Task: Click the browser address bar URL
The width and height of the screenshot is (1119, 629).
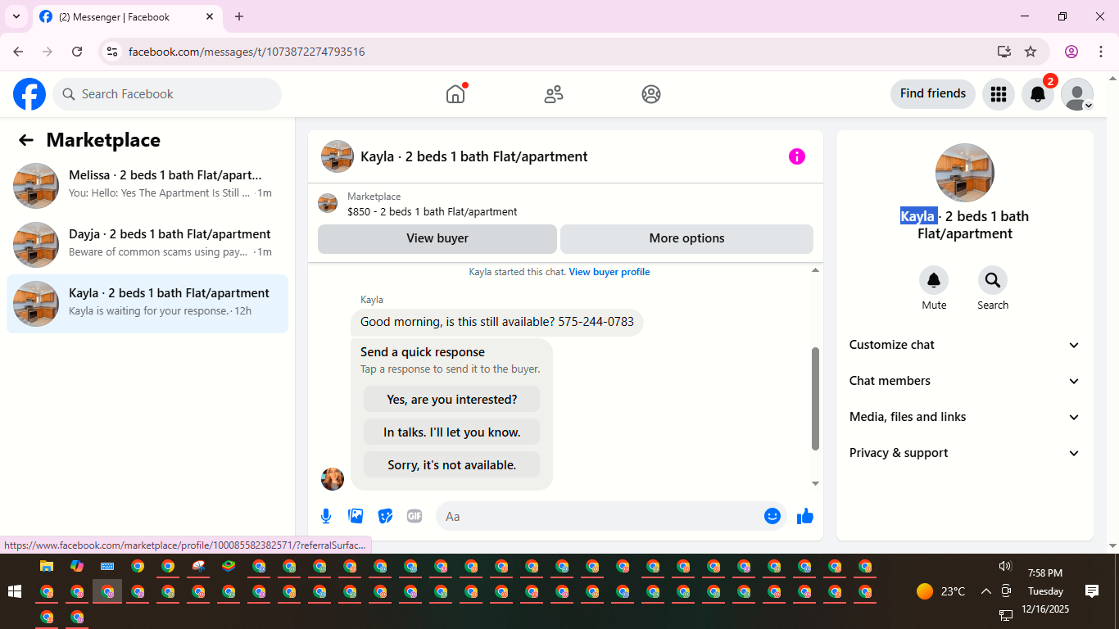Action: pos(247,52)
